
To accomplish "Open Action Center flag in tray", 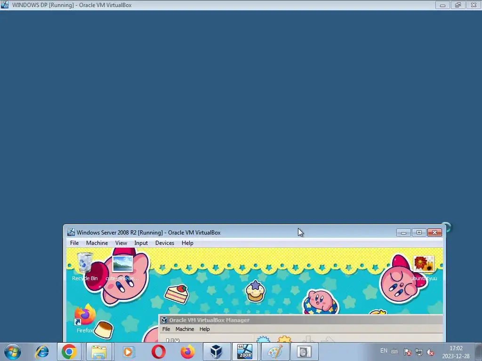I will pyautogui.click(x=407, y=352).
